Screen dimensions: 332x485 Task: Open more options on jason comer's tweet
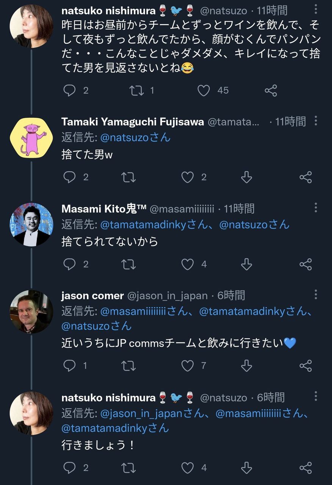coord(316,294)
